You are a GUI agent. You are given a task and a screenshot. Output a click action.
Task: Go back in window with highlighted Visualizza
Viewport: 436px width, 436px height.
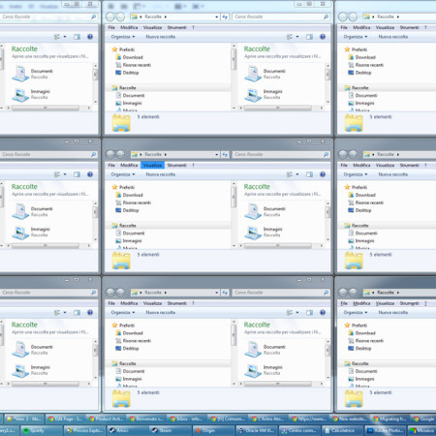pos(110,154)
